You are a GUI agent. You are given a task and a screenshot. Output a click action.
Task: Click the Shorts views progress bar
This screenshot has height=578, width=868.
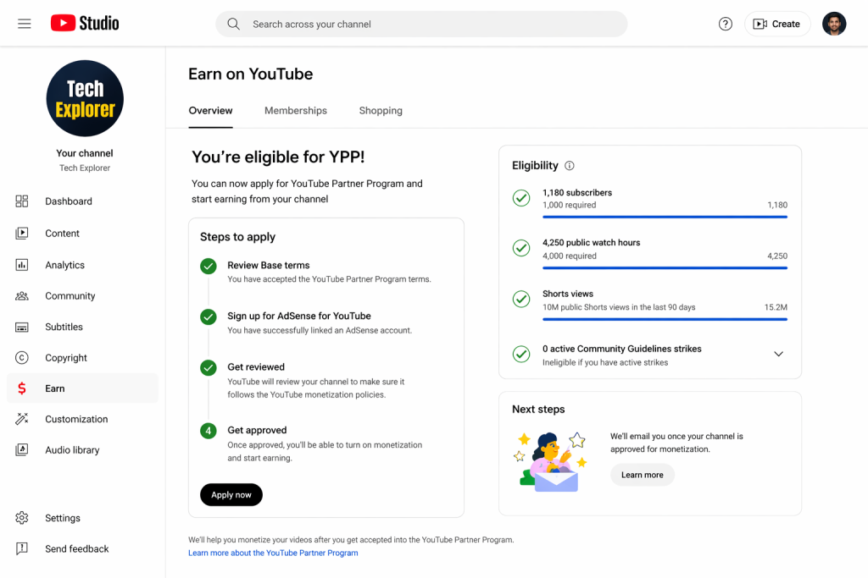(x=665, y=319)
